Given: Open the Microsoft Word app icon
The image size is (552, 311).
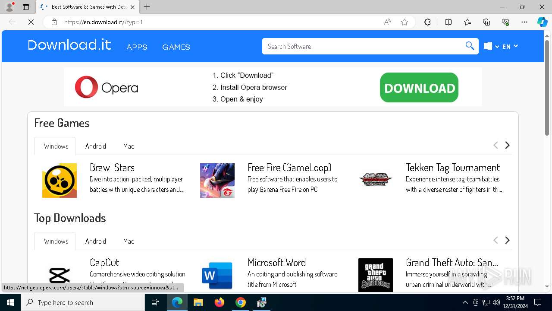Looking at the screenshot, I should pyautogui.click(x=217, y=275).
